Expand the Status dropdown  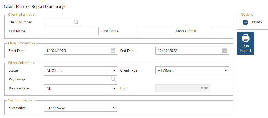[x=80, y=70]
